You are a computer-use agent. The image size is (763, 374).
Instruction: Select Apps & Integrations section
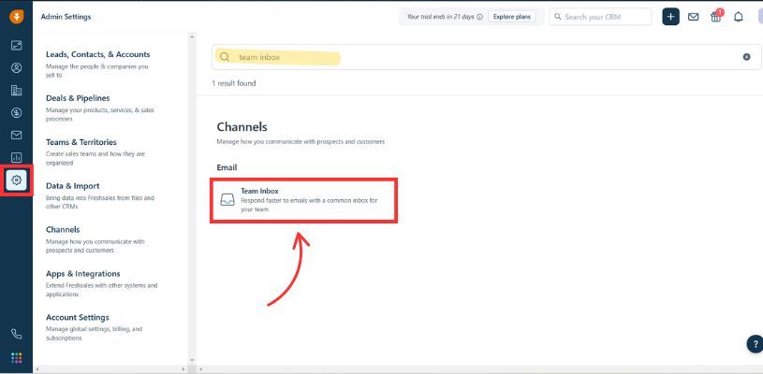pos(82,273)
